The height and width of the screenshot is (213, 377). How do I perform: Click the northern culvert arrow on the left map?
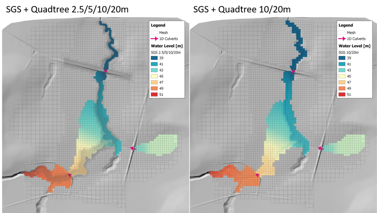tap(106, 71)
